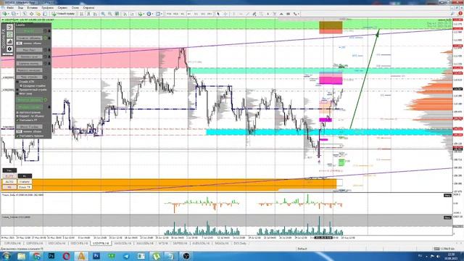Click the AUTO button at bottom left

click(9, 182)
